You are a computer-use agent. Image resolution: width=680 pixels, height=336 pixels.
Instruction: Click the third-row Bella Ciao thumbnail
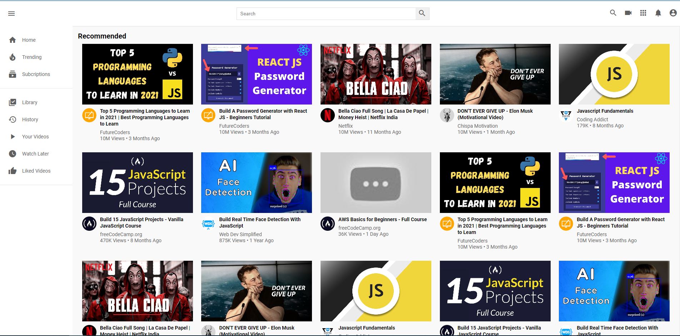tap(138, 291)
